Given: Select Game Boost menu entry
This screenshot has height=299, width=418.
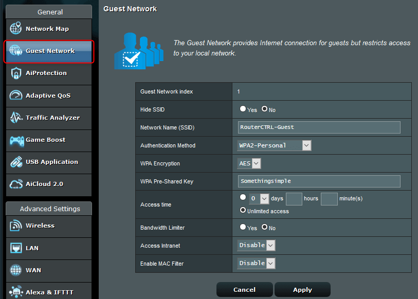Looking at the screenshot, I should click(x=49, y=141).
